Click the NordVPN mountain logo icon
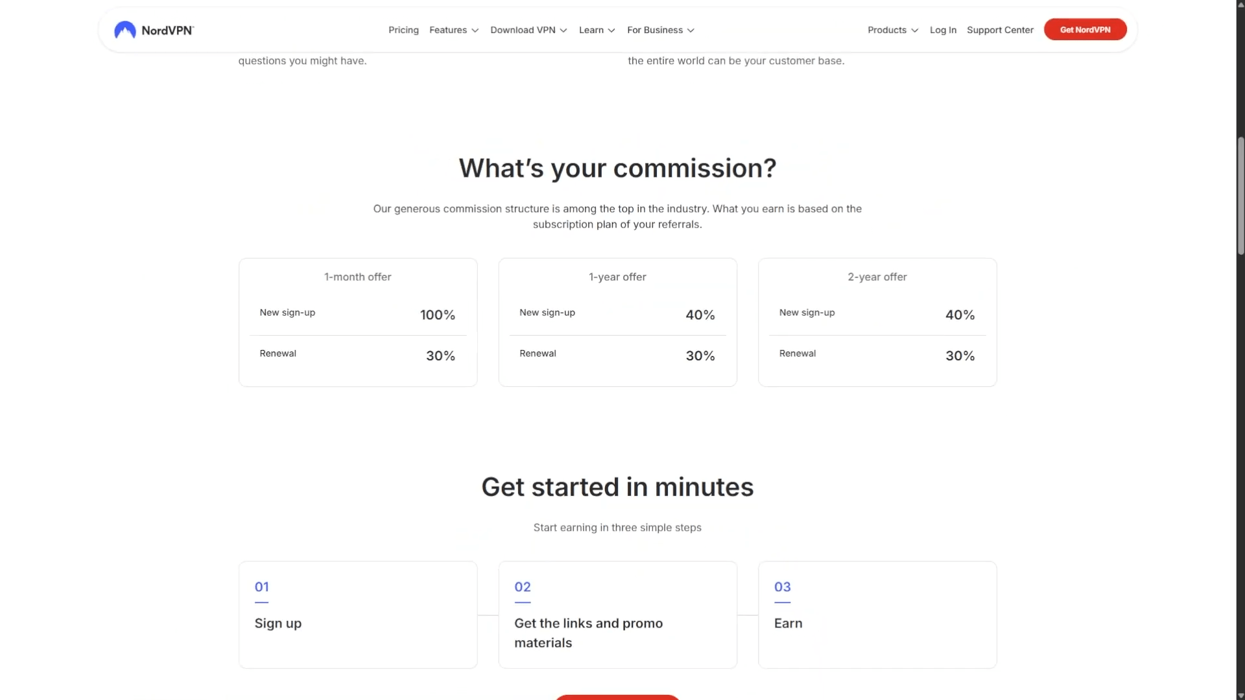 pos(124,30)
